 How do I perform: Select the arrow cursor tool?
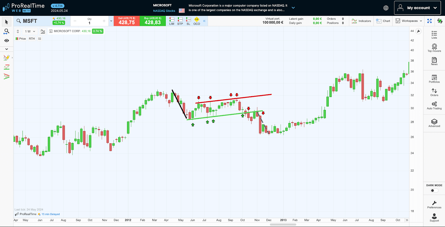(7, 22)
